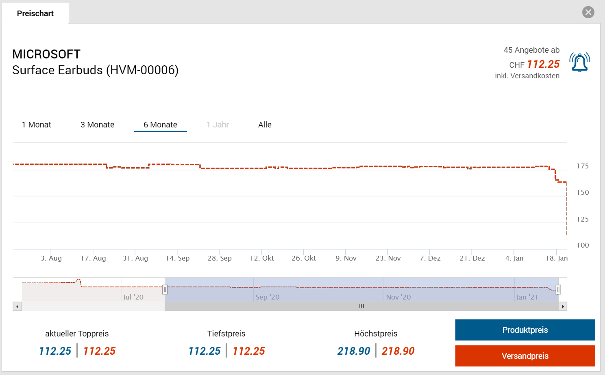Screen dimensions: 605x375
Task: Grab the left range selector handle
Action: [165, 289]
